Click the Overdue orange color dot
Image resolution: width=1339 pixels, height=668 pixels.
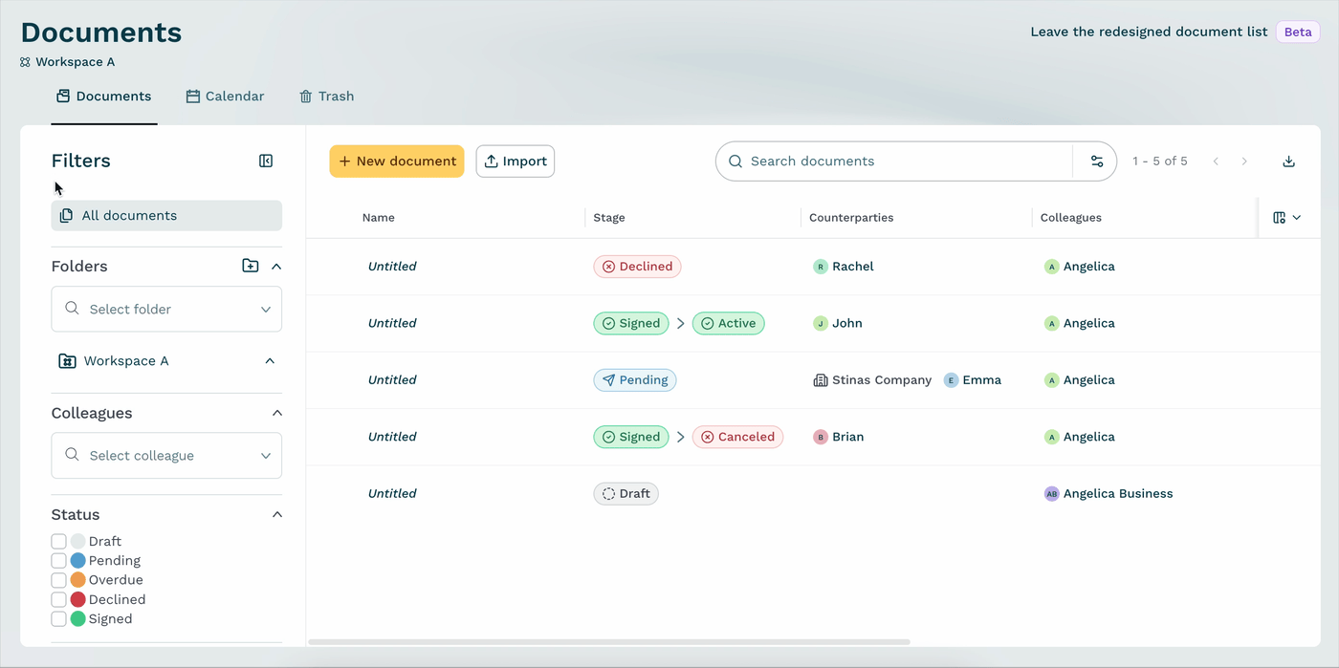coord(77,580)
